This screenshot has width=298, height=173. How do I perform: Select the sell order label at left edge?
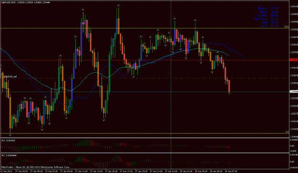coord(10,77)
